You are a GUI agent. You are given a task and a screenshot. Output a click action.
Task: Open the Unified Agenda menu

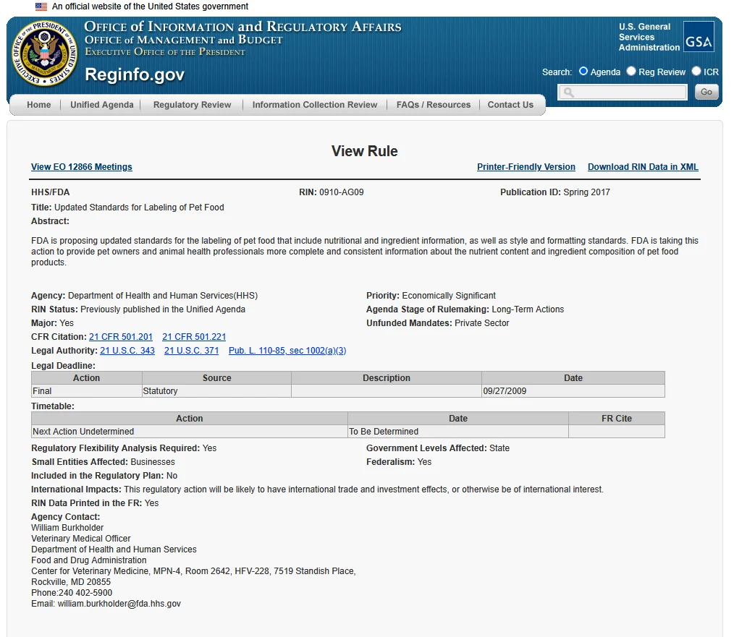101,105
